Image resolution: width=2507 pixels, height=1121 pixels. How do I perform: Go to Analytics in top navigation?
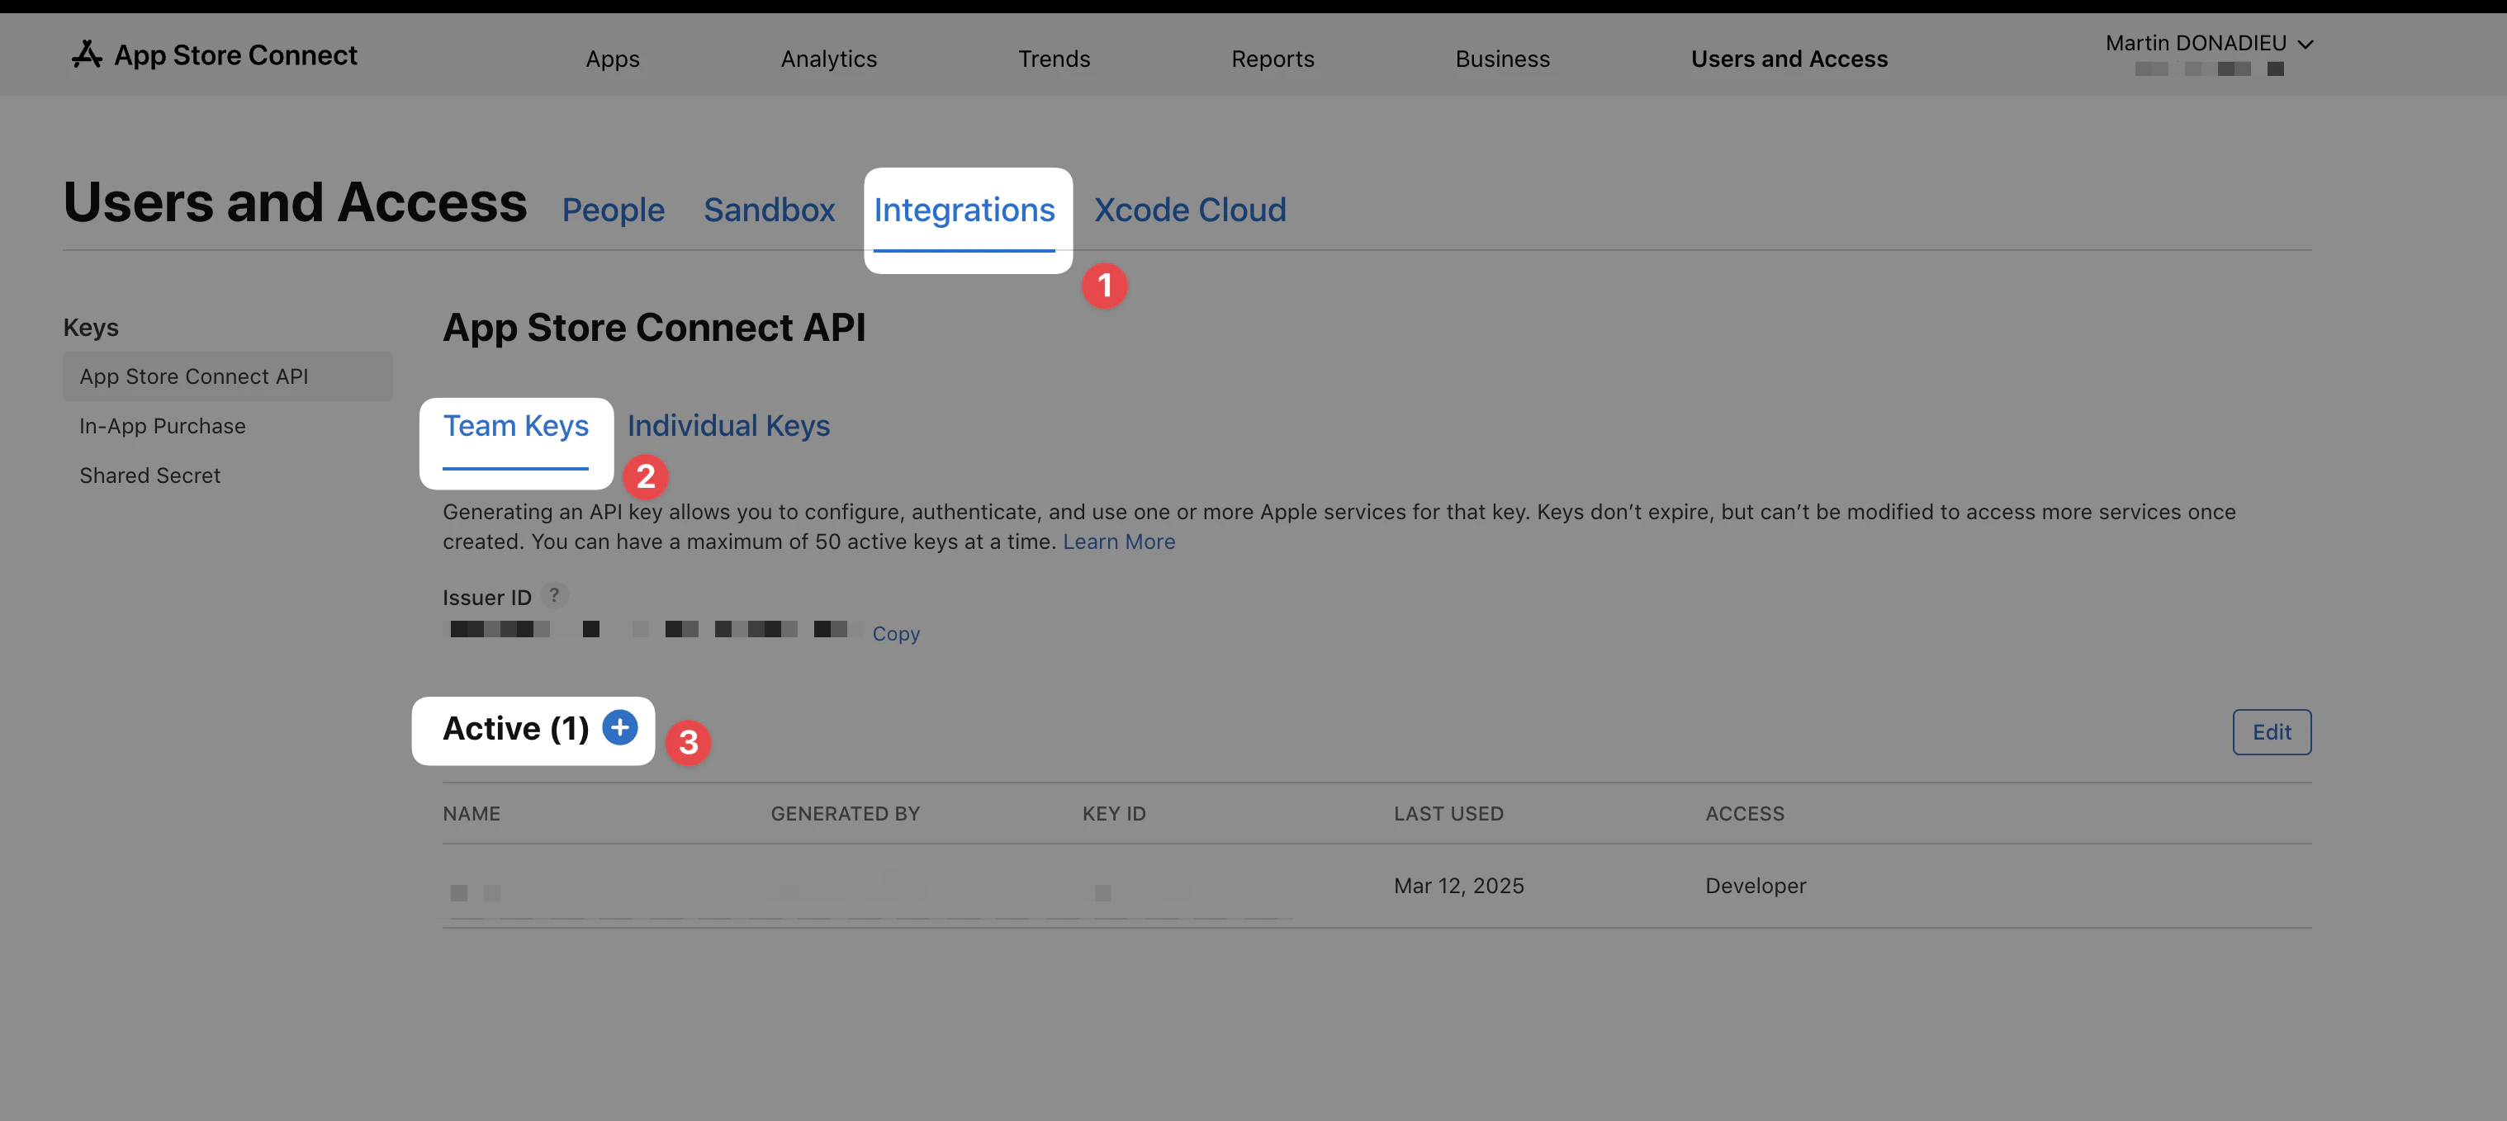point(828,59)
